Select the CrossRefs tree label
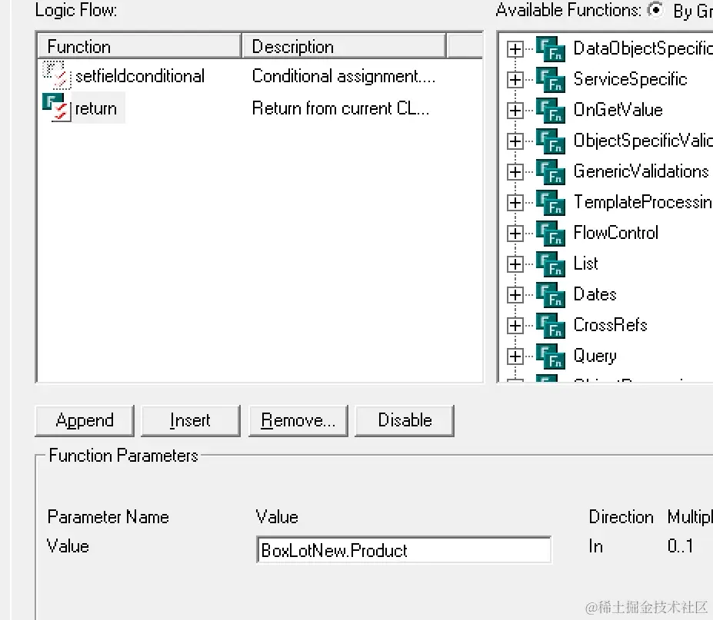Image resolution: width=713 pixels, height=620 pixels. tap(610, 325)
